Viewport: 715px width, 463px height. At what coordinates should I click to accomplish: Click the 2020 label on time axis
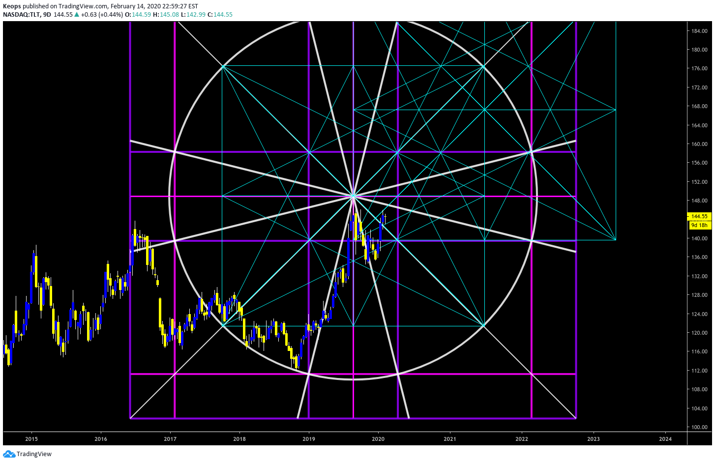tap(378, 439)
